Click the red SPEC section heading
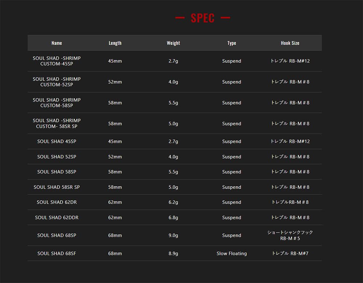This screenshot has width=363, height=283. pyautogui.click(x=203, y=18)
